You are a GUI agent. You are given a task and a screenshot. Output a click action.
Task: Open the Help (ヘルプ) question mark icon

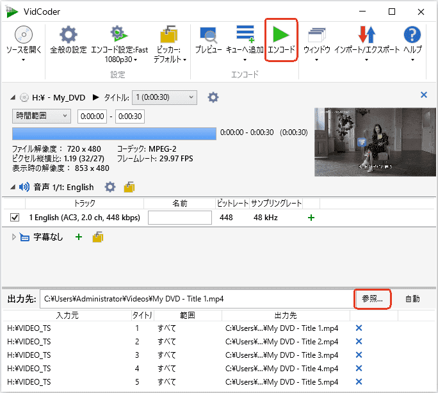coord(412,36)
